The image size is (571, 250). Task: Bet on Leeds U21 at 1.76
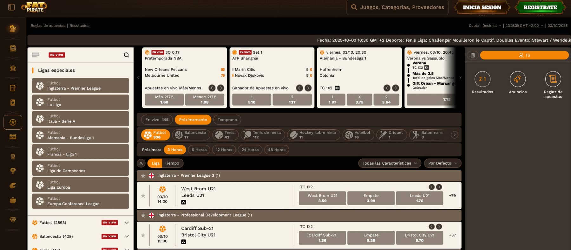coord(419,198)
